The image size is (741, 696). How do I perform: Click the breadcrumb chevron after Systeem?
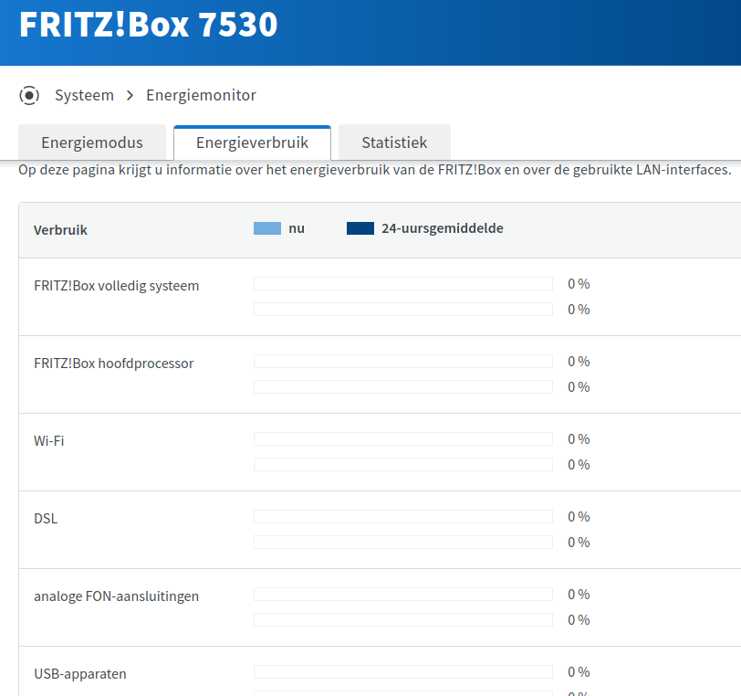pyautogui.click(x=130, y=95)
